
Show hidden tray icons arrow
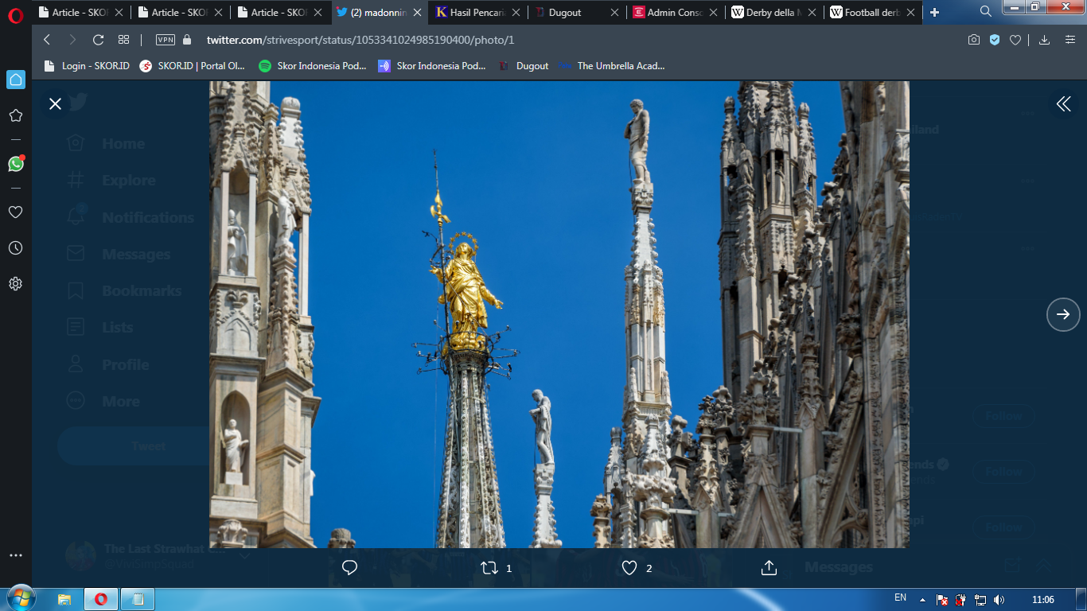click(922, 600)
